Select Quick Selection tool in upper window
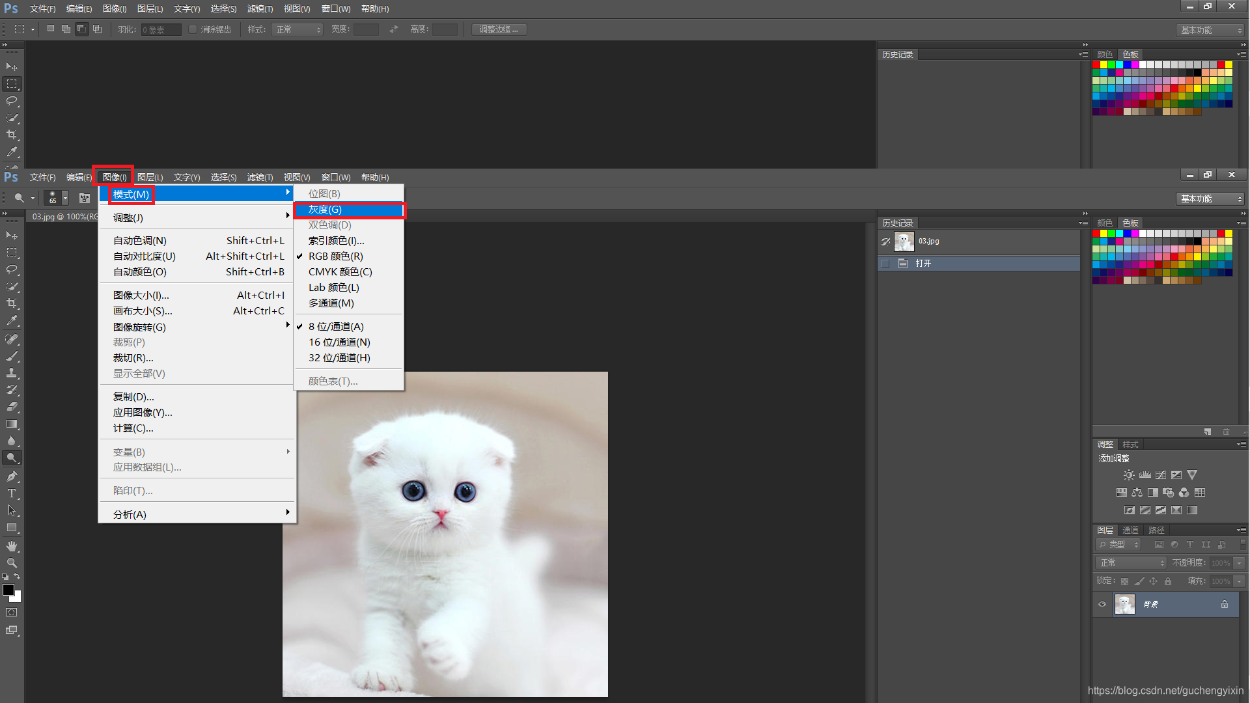This screenshot has width=1250, height=703. pos(12,118)
